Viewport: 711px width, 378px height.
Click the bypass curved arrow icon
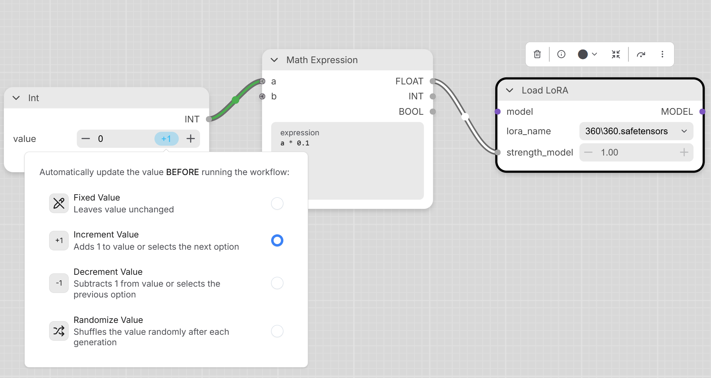coord(641,54)
